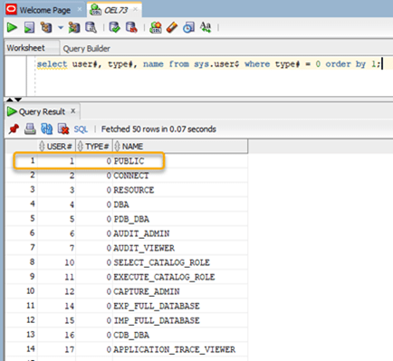Open the Unshared SQL Worksheet icon

click(156, 27)
